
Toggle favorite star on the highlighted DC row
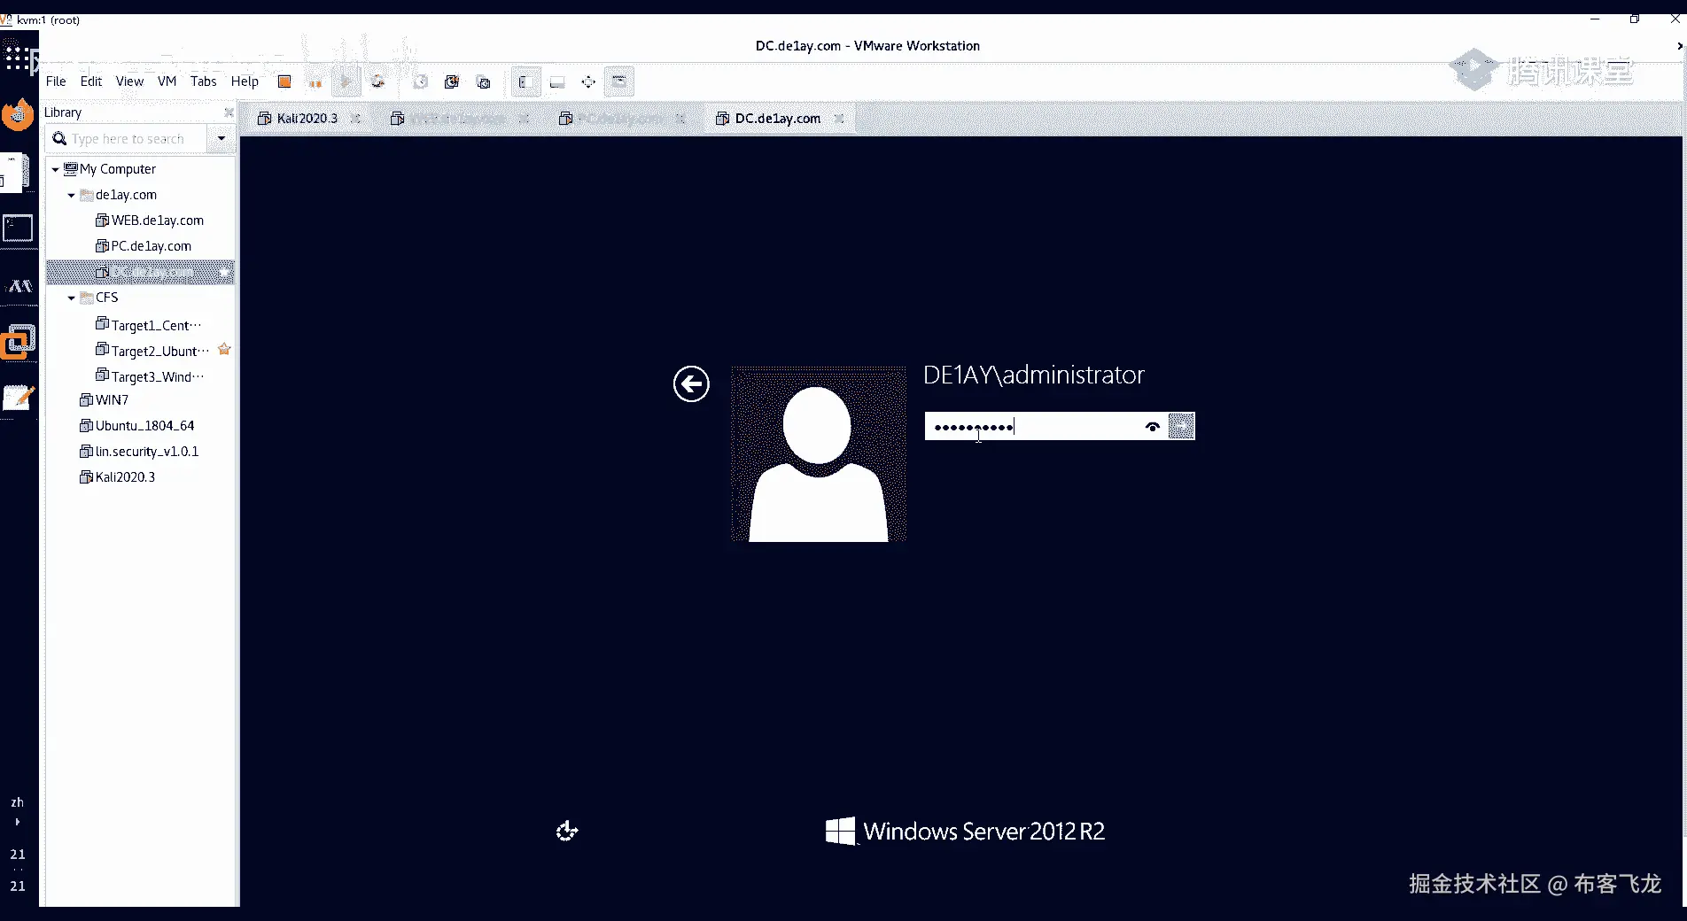225,272
